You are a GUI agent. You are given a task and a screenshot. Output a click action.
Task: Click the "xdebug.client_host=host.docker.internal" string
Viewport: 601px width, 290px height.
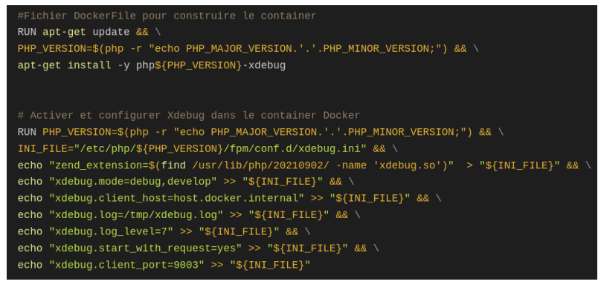177,198
